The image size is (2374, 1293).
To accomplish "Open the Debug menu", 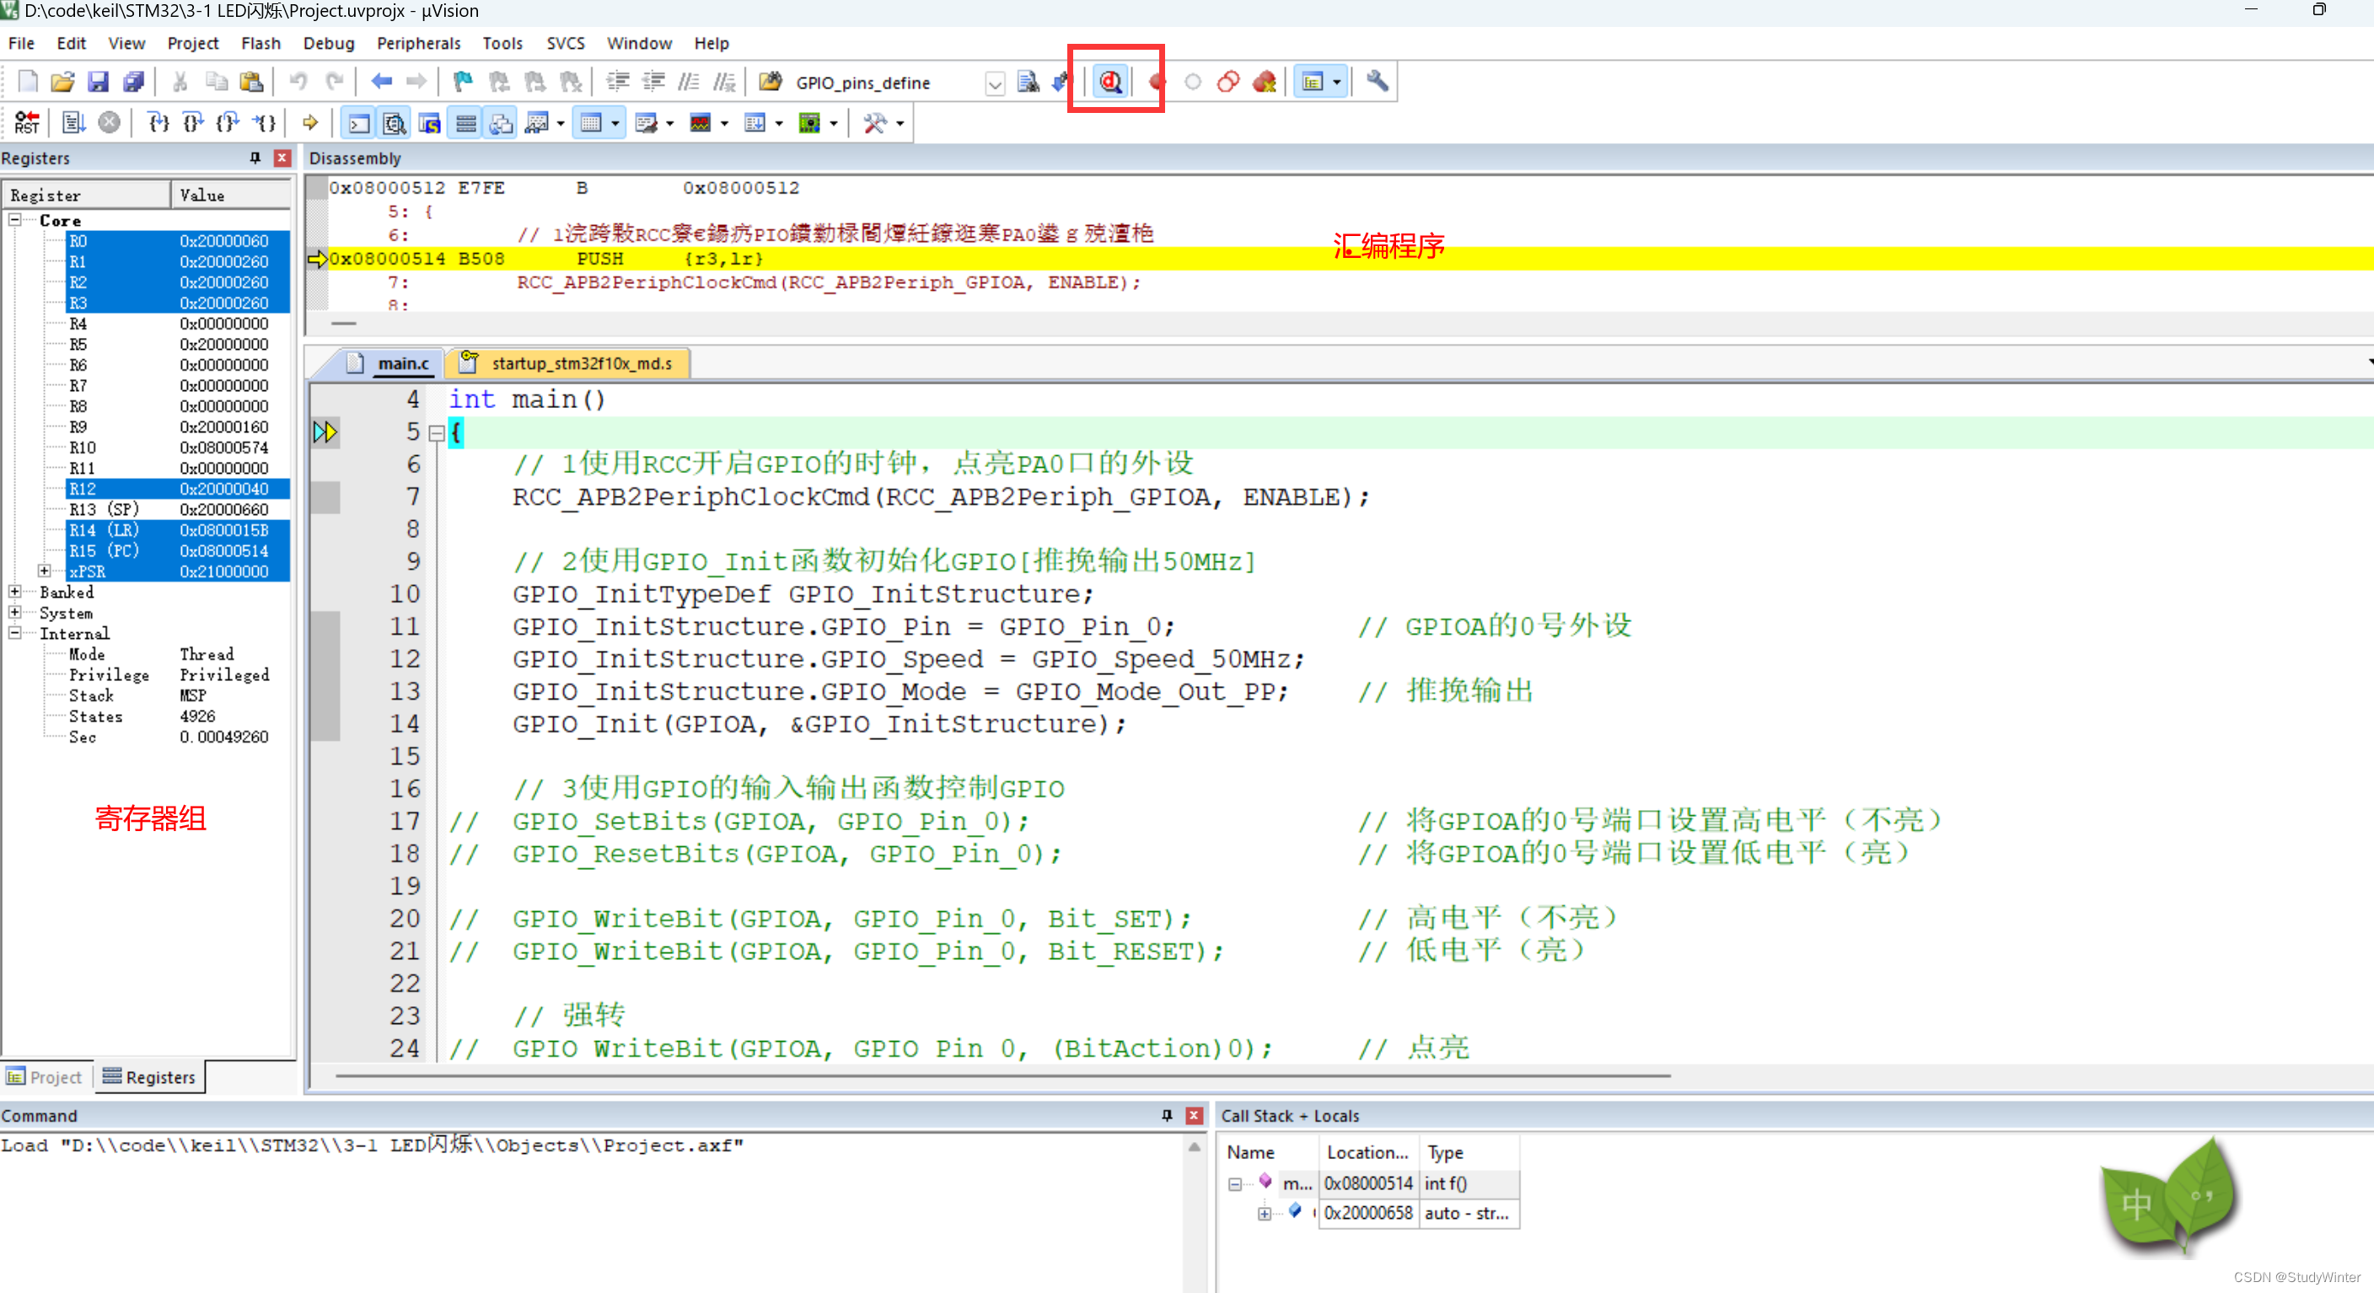I will [328, 43].
